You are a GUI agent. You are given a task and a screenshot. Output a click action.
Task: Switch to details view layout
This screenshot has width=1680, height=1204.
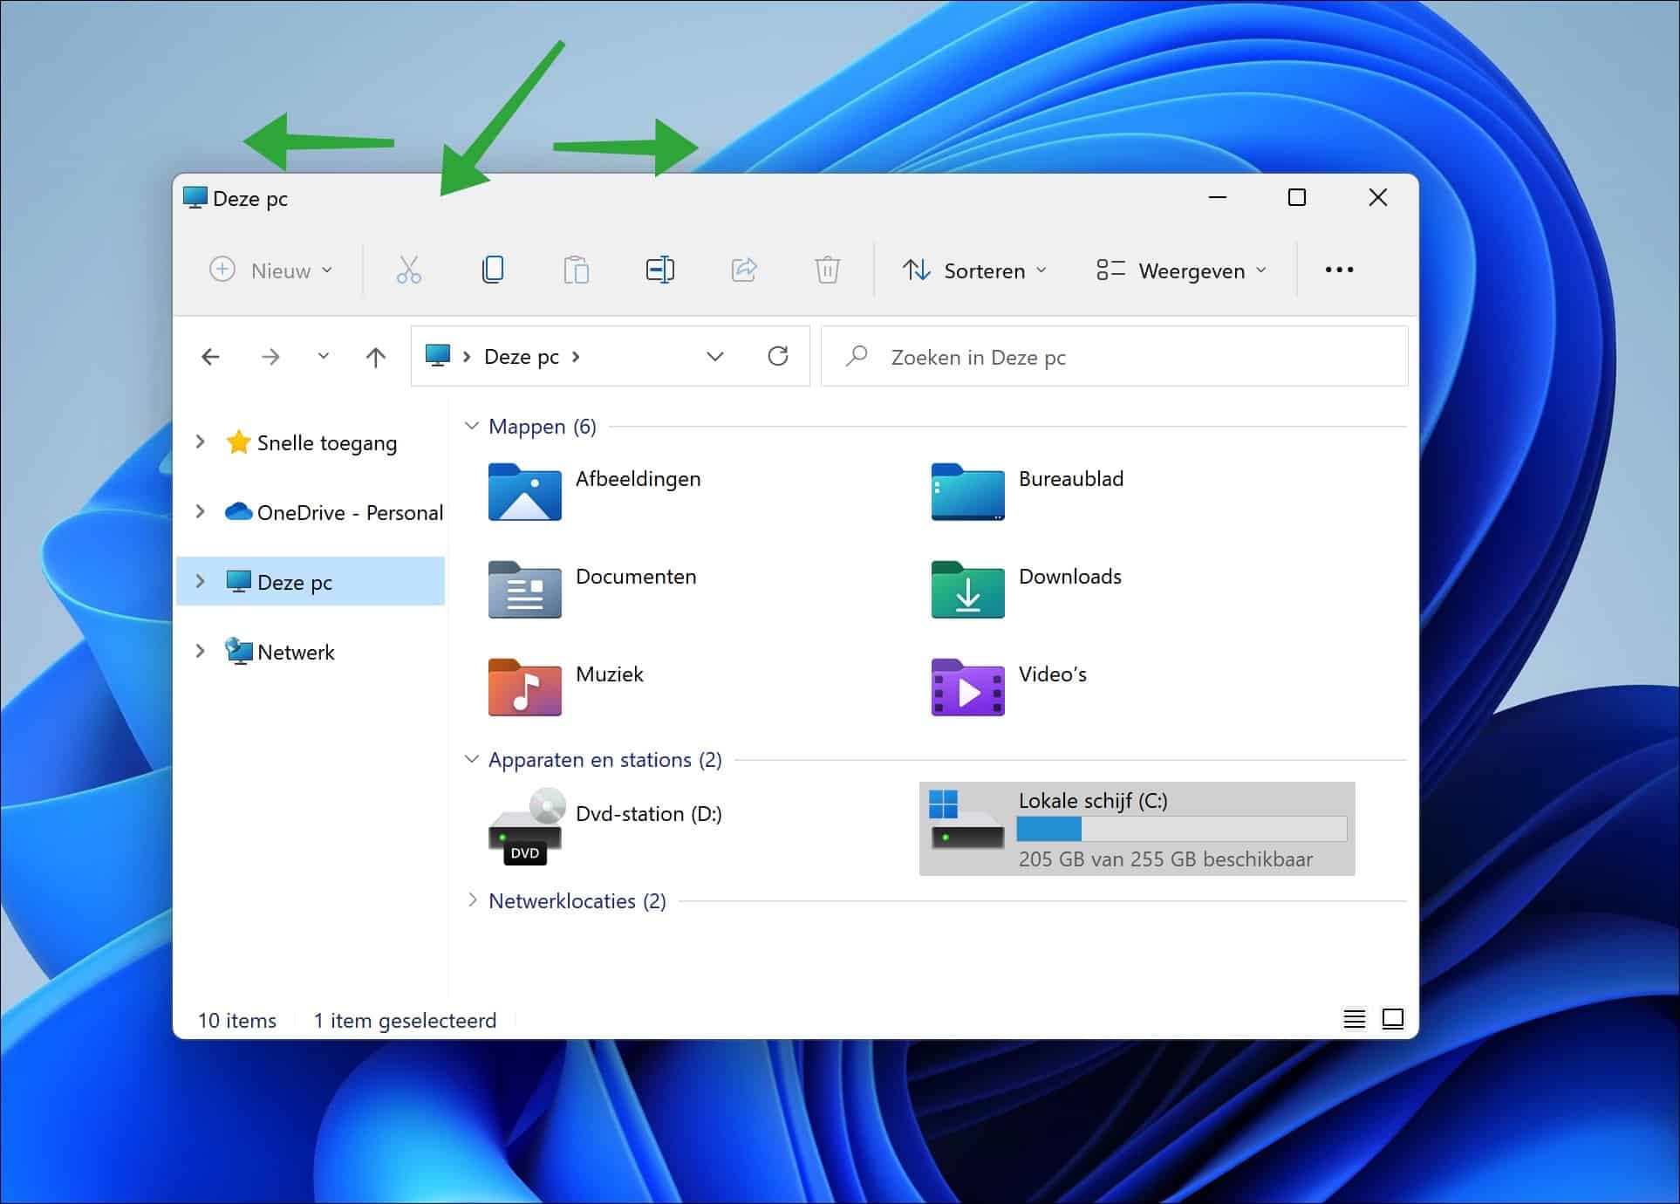1354,1018
